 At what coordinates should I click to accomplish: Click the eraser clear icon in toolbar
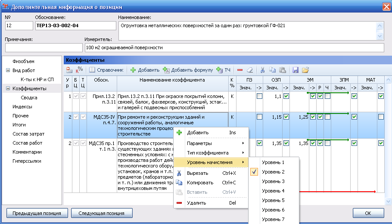(x=250, y=69)
